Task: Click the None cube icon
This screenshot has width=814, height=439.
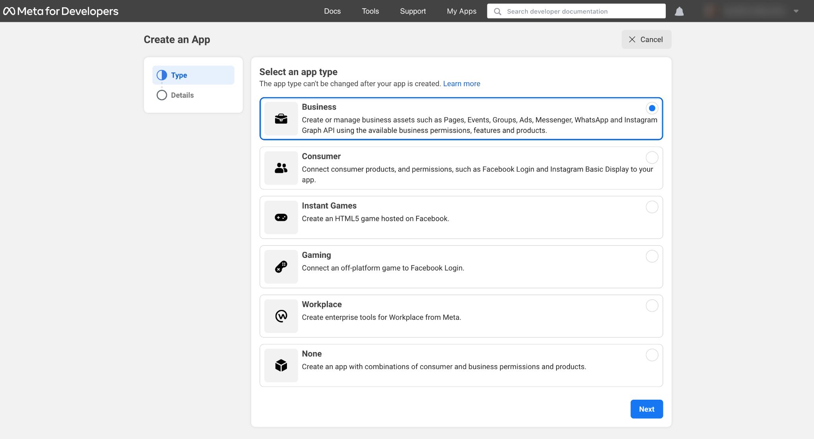Action: [281, 365]
